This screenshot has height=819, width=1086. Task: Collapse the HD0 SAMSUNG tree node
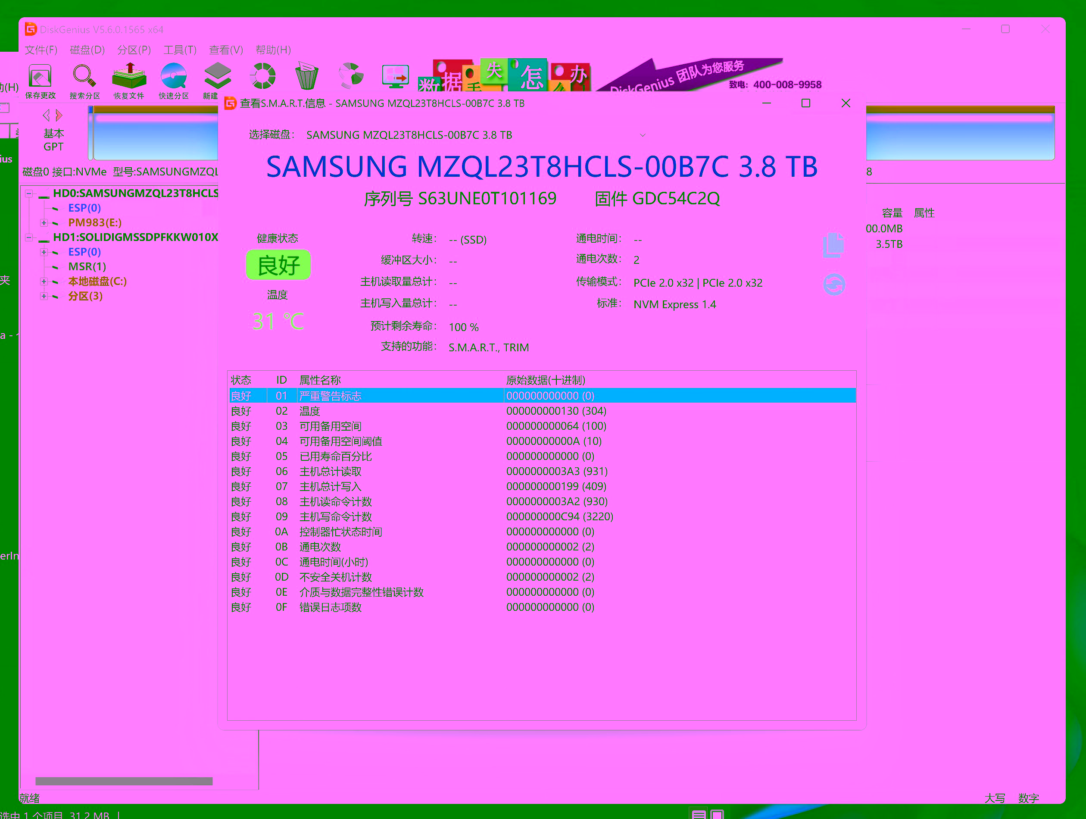click(29, 194)
